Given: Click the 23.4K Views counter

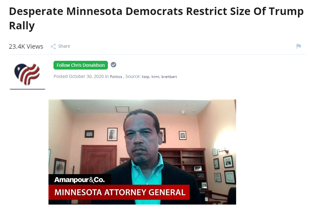Looking at the screenshot, I should 26,46.
